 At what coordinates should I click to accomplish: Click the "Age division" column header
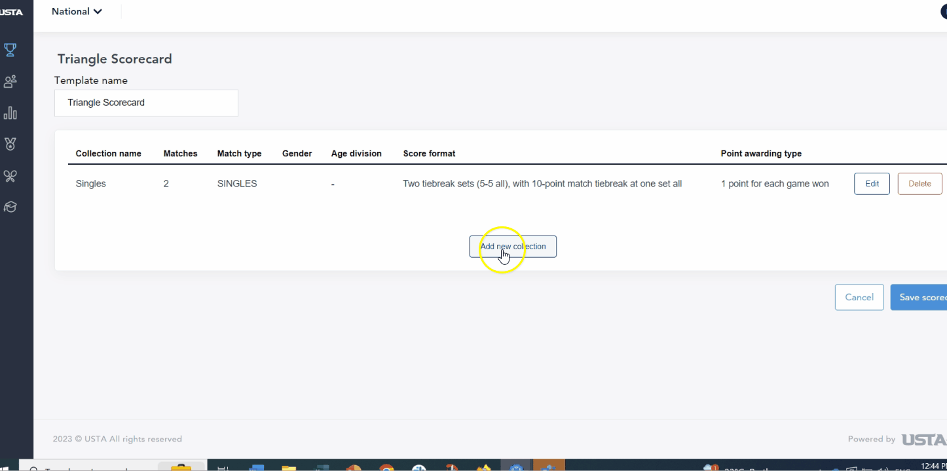356,154
